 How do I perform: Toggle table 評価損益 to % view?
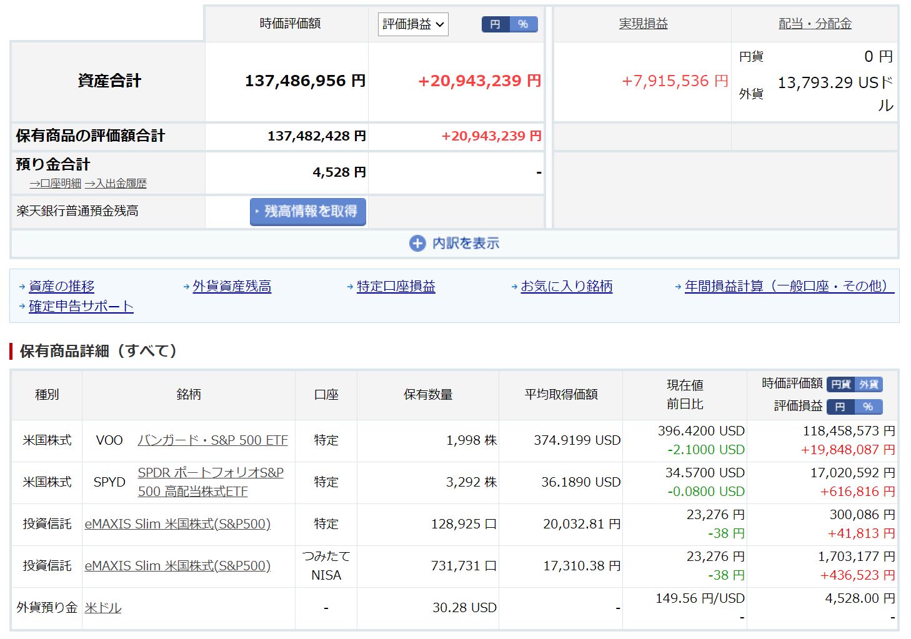(869, 407)
